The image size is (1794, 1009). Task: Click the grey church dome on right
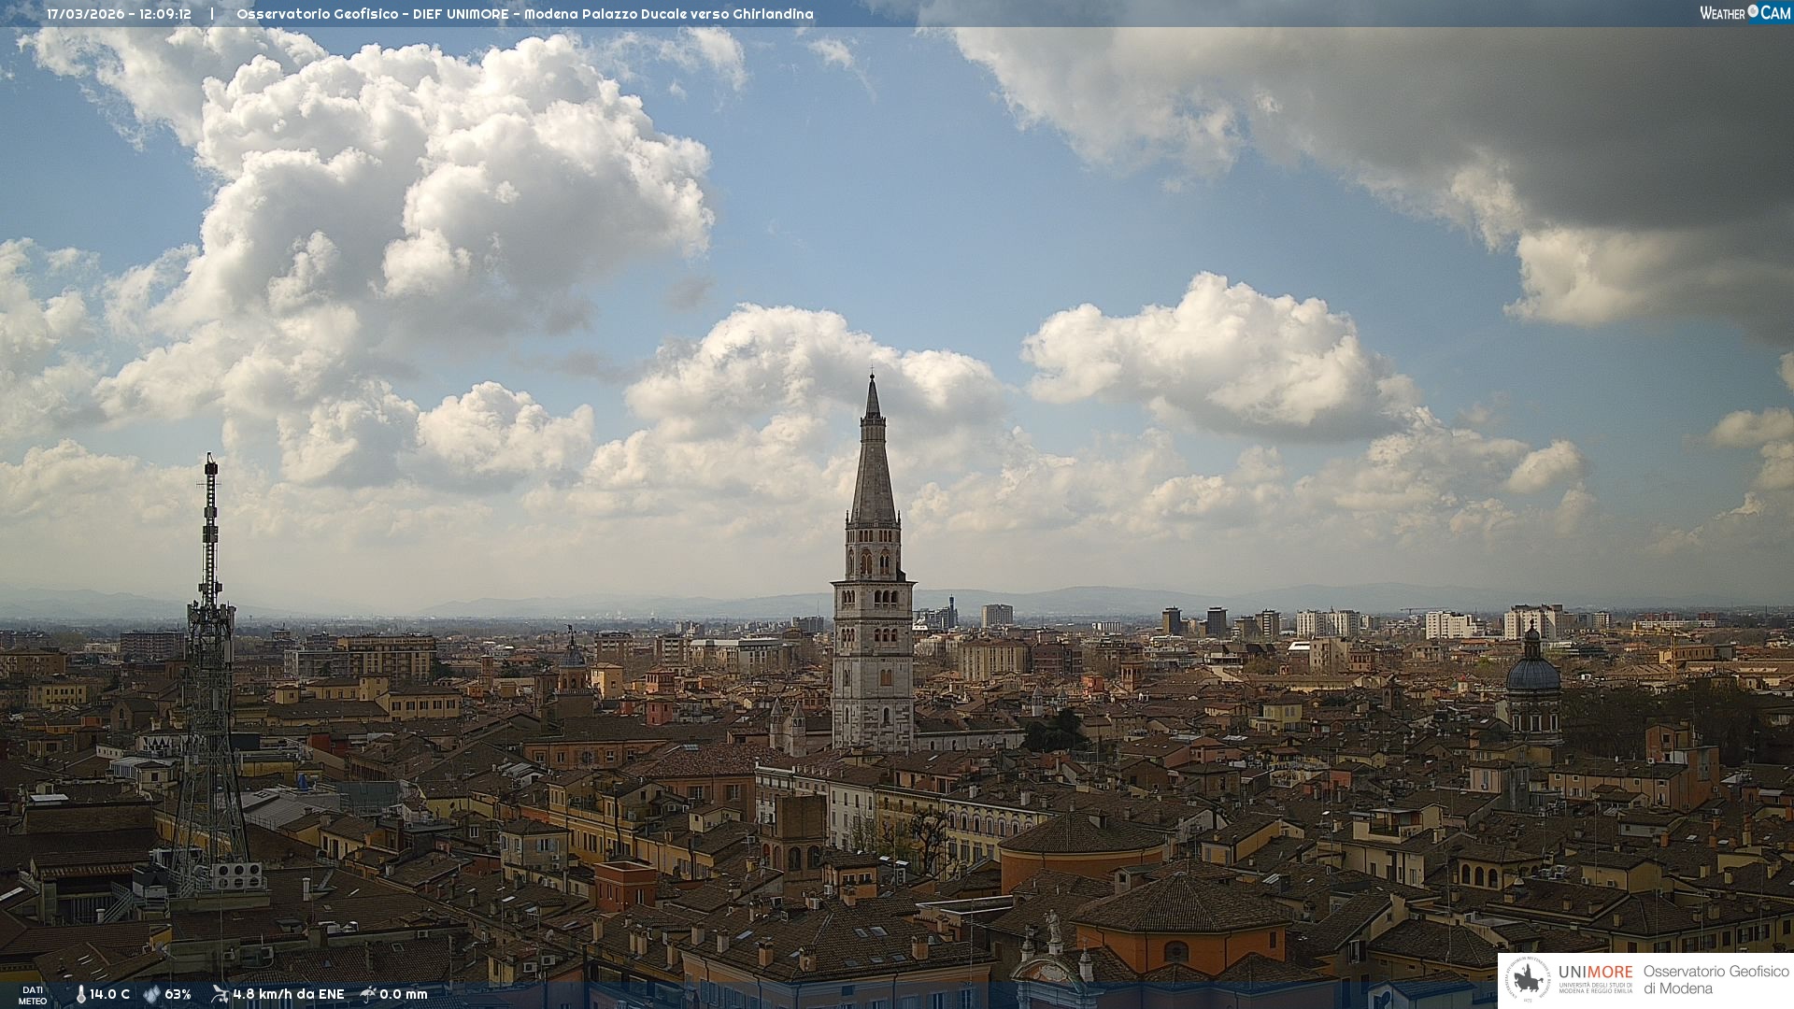[1532, 675]
